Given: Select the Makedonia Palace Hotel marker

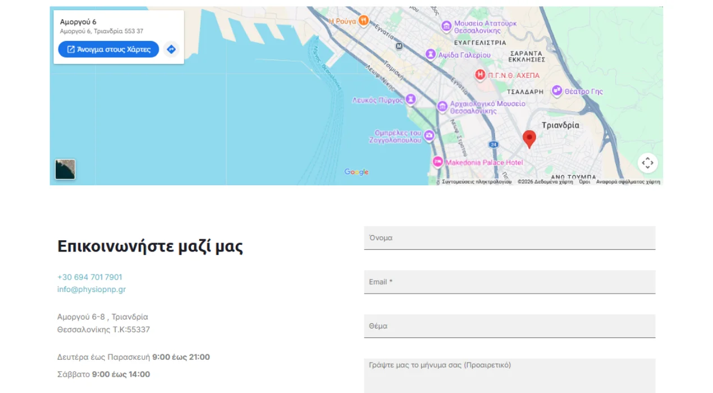Looking at the screenshot, I should (438, 162).
